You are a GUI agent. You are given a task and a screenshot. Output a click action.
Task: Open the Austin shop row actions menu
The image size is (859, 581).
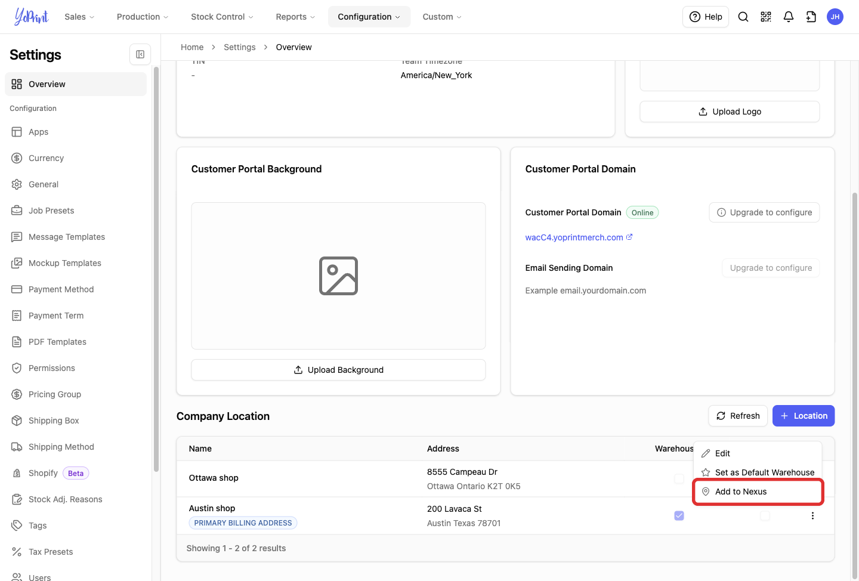[x=812, y=515]
